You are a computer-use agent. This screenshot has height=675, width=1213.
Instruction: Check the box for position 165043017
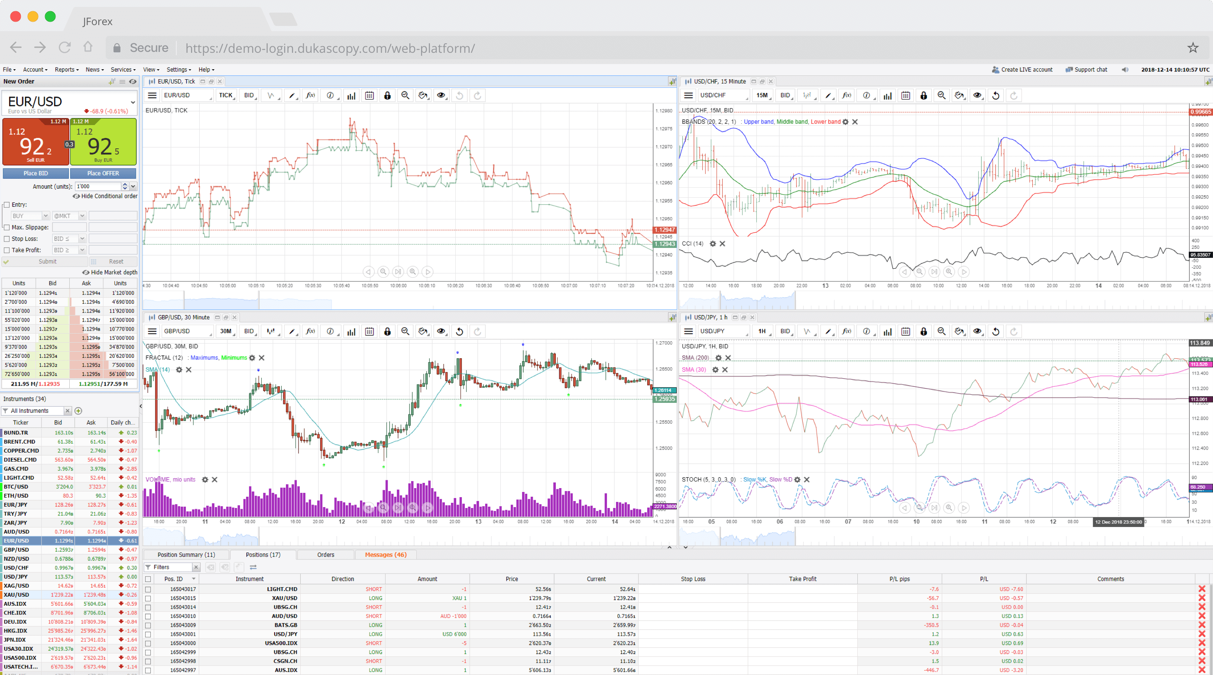148,589
